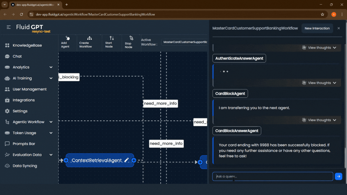This screenshot has width=347, height=195.
Task: Open KnowledgeBase from the sidebar
Action: 27,45
